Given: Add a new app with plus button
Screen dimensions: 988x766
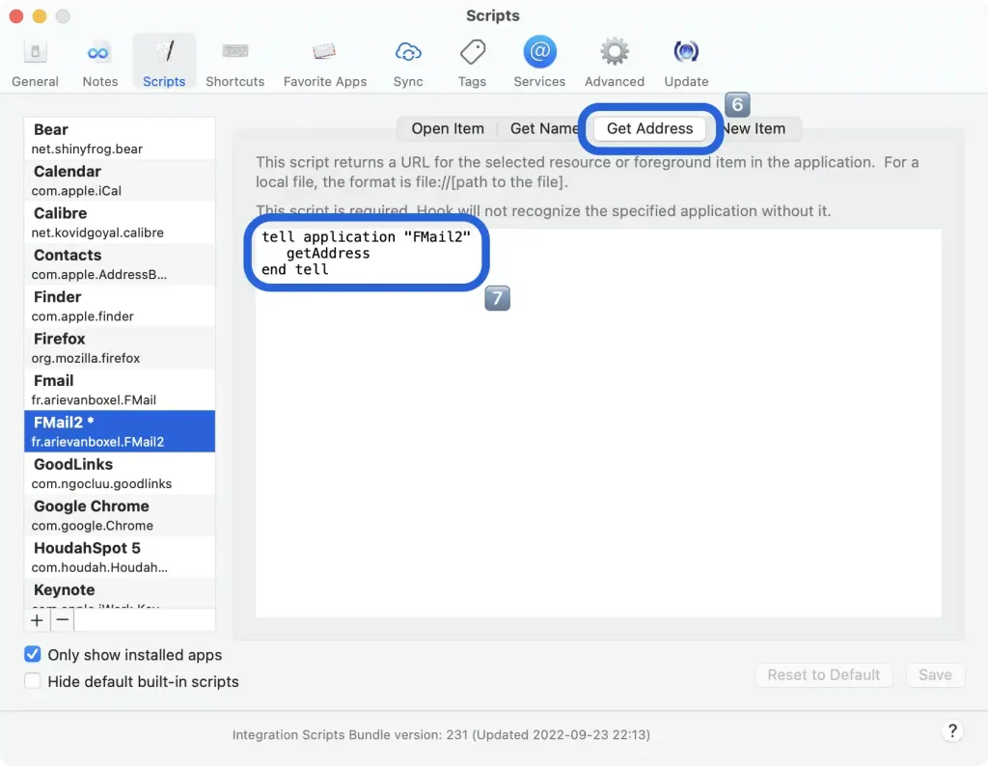Looking at the screenshot, I should [38, 620].
